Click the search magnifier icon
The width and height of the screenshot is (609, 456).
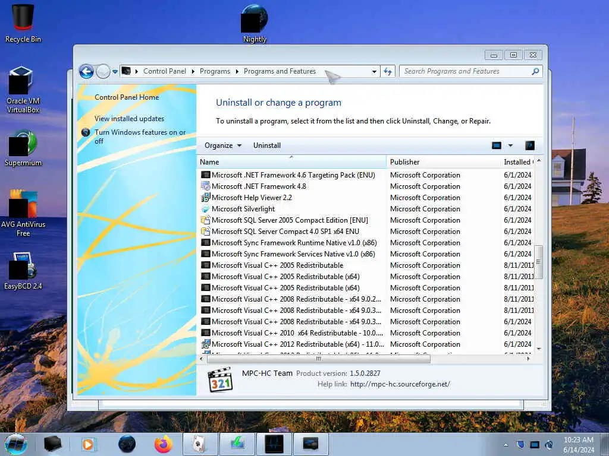[x=536, y=71]
